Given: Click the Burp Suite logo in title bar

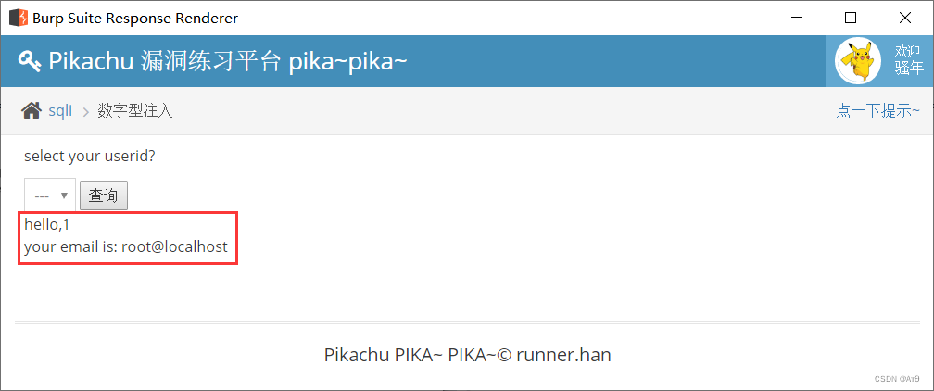Looking at the screenshot, I should pos(18,18).
